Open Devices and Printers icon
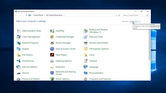Image resolution: width=166 pixels, height=93 pixels. (x=86, y=43)
